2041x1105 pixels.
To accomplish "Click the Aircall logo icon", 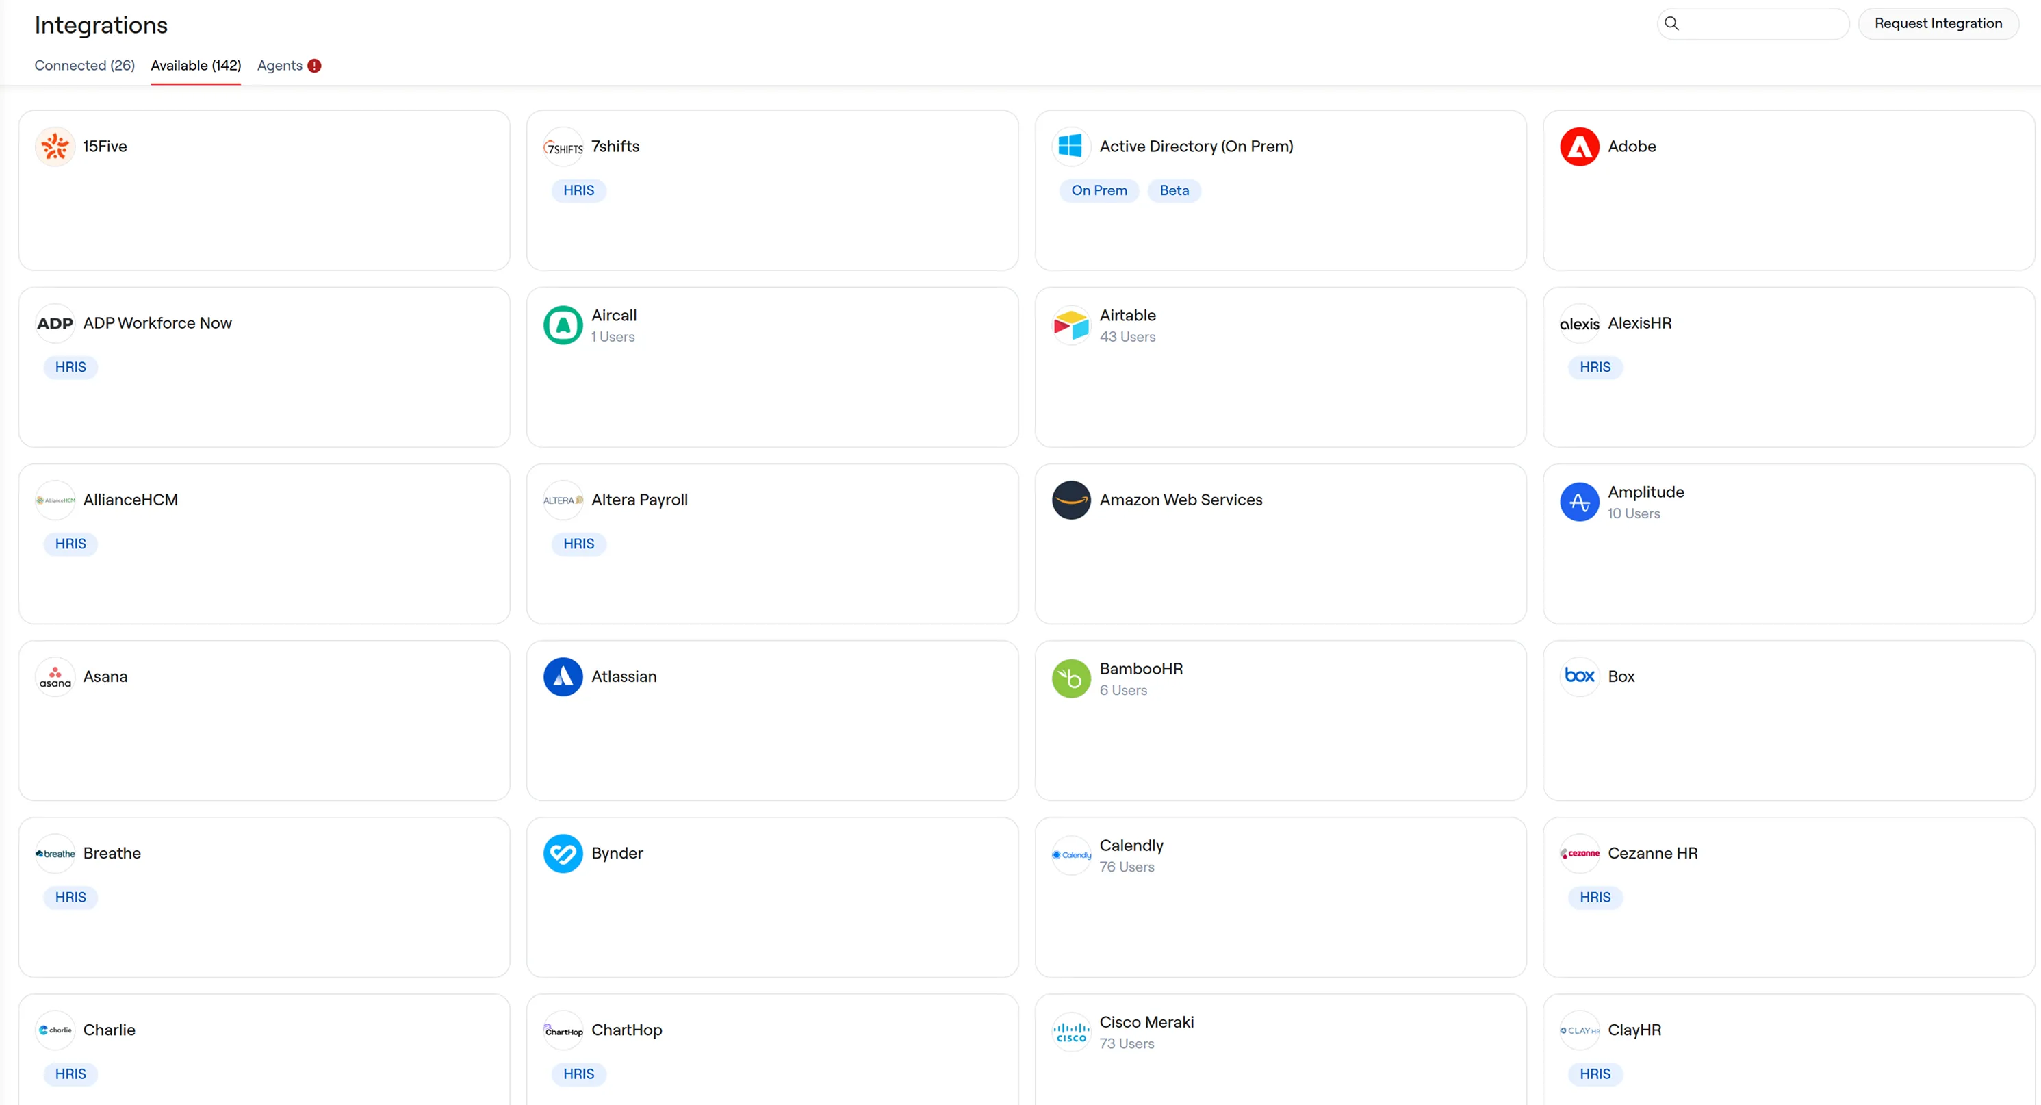I will 563,325.
